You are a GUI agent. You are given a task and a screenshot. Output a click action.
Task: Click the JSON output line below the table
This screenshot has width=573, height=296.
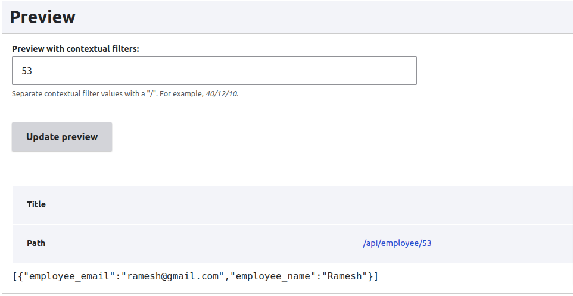[x=195, y=276]
